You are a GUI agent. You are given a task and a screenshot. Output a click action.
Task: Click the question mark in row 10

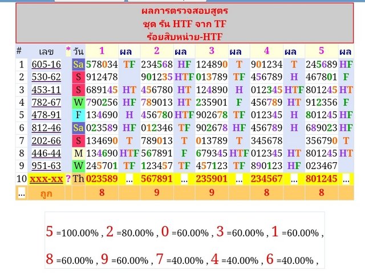tap(68, 179)
